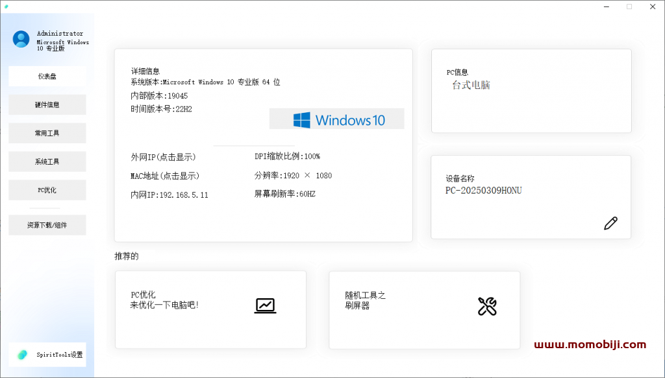
Task: Click the 系统版本 Microsoft Windows 10 text line
Action: click(x=205, y=82)
